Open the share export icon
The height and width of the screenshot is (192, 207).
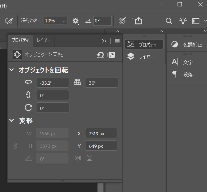pyautogui.click(x=138, y=21)
